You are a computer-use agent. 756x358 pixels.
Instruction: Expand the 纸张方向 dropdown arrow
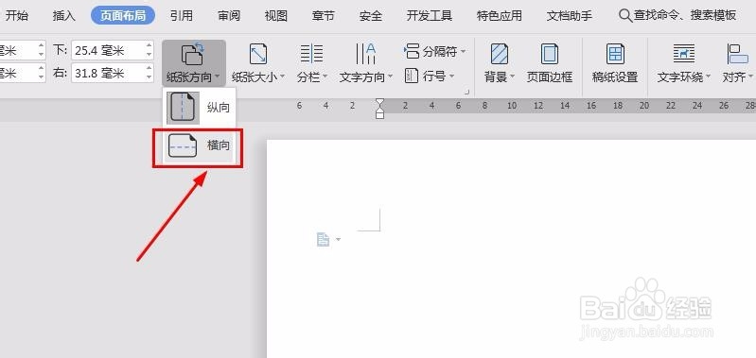[x=218, y=77]
